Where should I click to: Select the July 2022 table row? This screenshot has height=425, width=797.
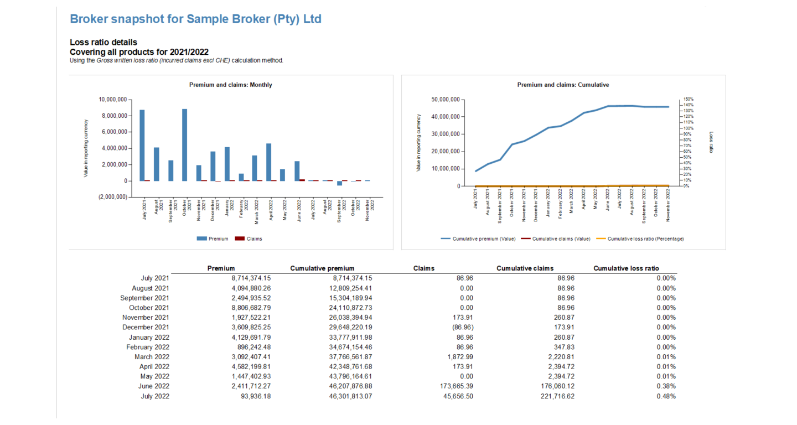pyautogui.click(x=387, y=396)
